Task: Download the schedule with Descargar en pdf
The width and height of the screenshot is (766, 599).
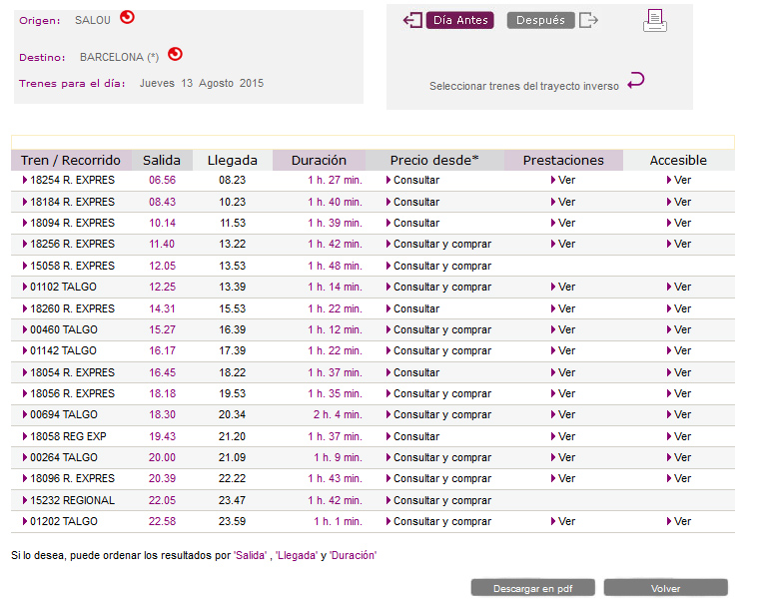Action: (x=533, y=588)
